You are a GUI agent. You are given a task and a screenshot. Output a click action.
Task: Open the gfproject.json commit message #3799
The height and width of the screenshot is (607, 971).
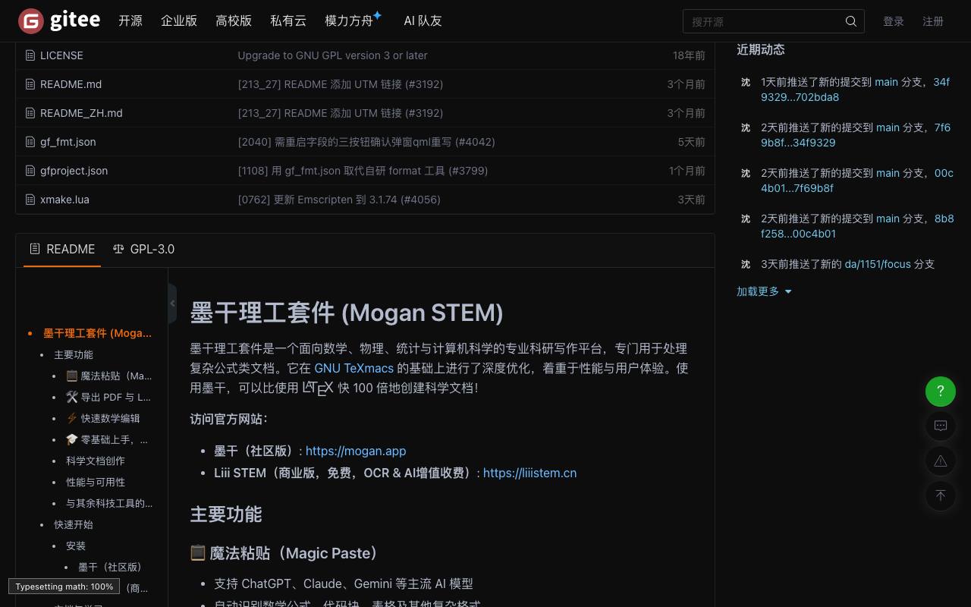click(x=363, y=171)
